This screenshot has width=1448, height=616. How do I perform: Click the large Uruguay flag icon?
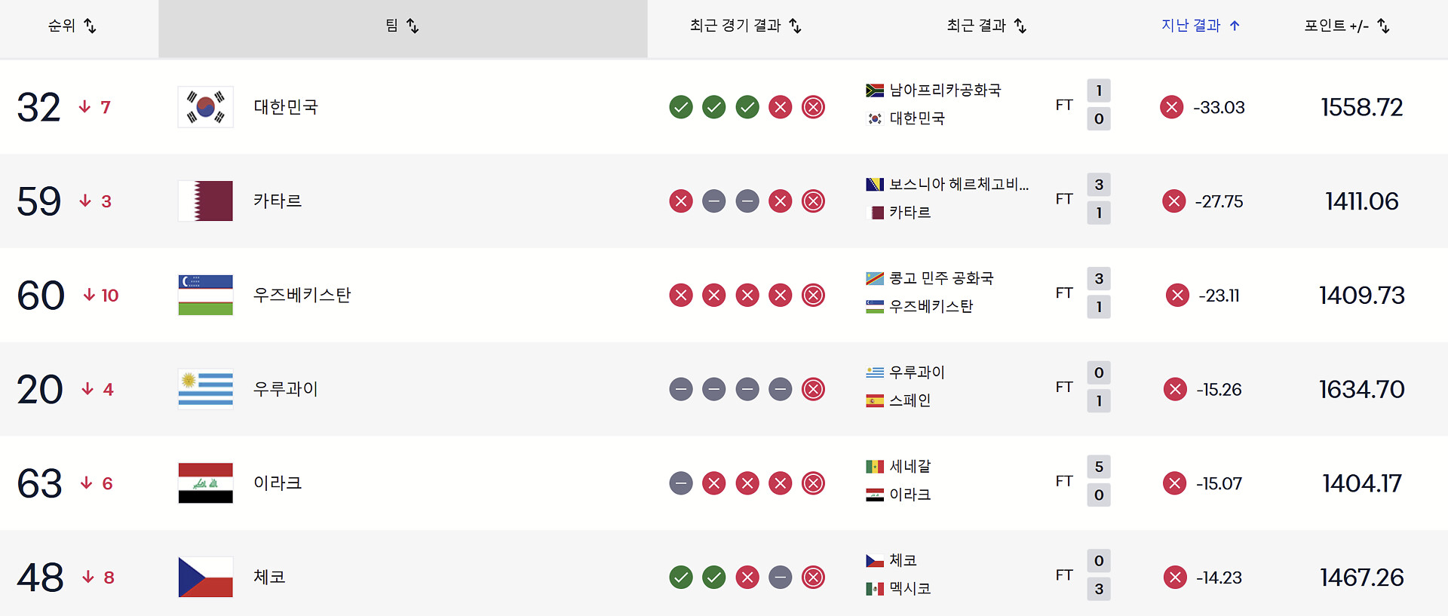point(205,389)
